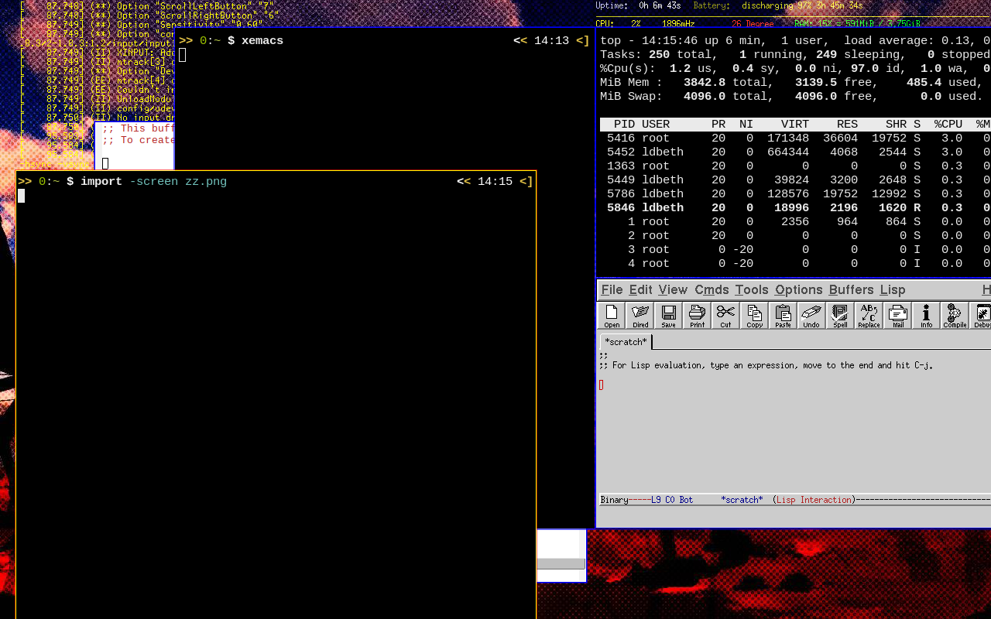Open Dired directory browser icon
The image size is (991, 619).
pos(640,316)
